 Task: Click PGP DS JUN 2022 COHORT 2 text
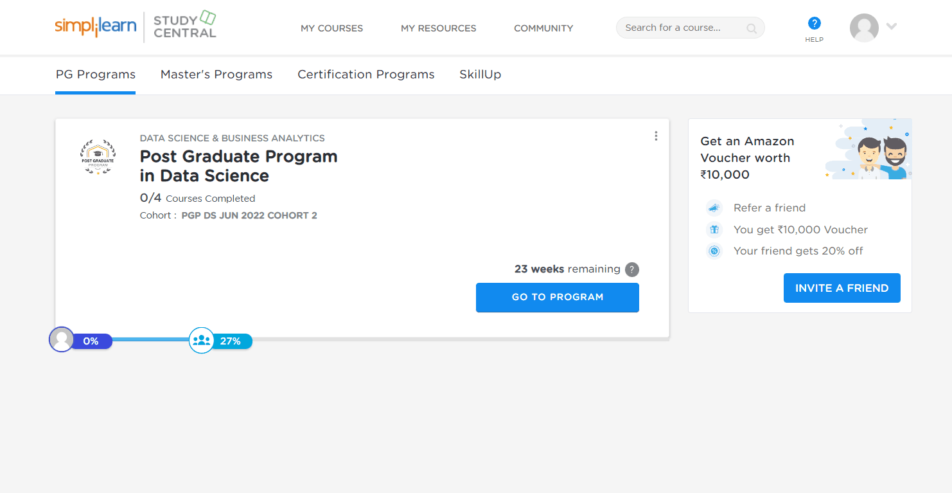coord(249,215)
